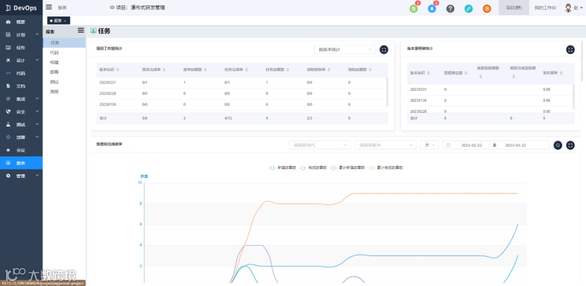This screenshot has width=586, height=286.
Task: Open the 按版本统计 dropdown
Action: coord(345,49)
